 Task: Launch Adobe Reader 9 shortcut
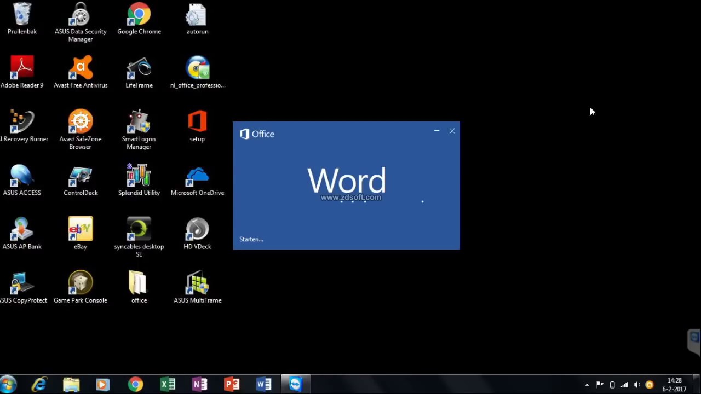click(x=22, y=72)
